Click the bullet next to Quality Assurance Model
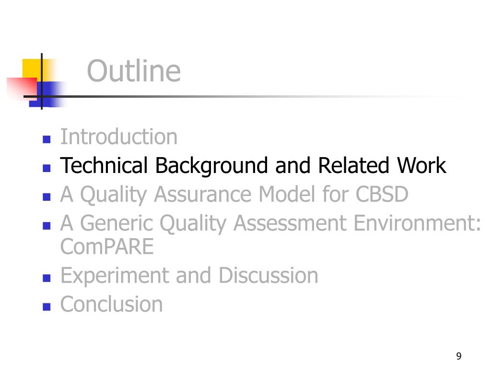The height and width of the screenshot is (368, 491). coord(47,197)
